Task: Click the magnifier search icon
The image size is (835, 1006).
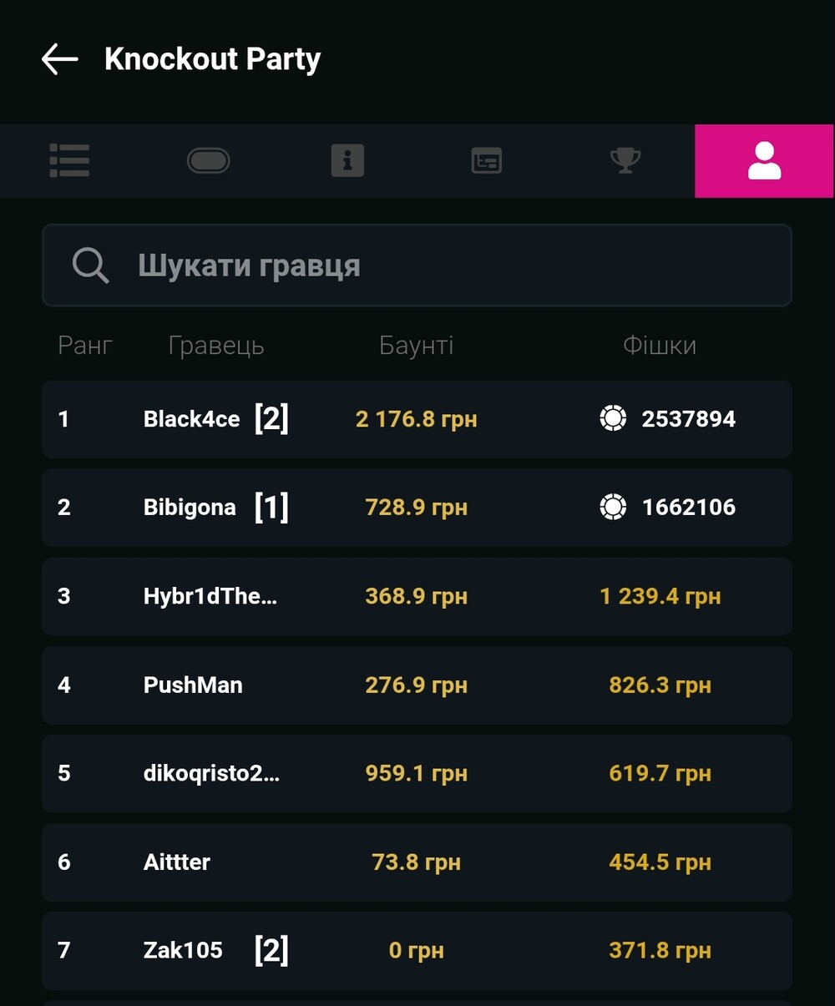Action: pos(90,265)
